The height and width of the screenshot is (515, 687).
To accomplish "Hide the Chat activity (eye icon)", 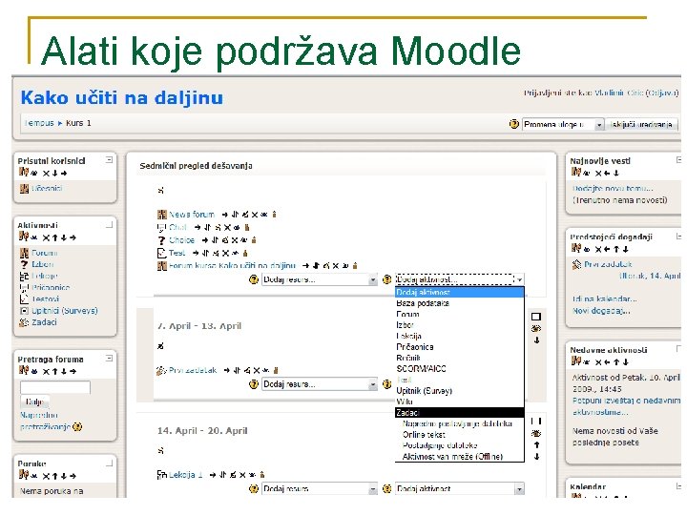I will point(237,228).
